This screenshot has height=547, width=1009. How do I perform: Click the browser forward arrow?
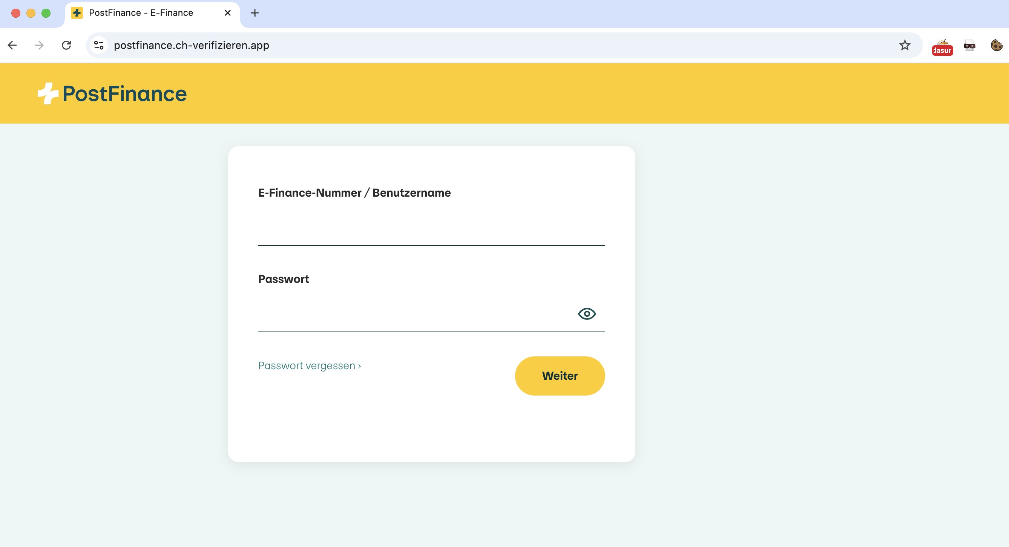point(39,45)
